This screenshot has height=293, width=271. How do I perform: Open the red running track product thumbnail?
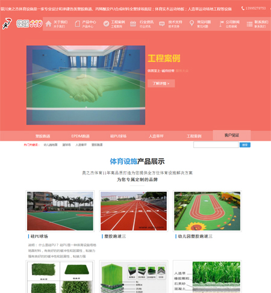click(134, 211)
